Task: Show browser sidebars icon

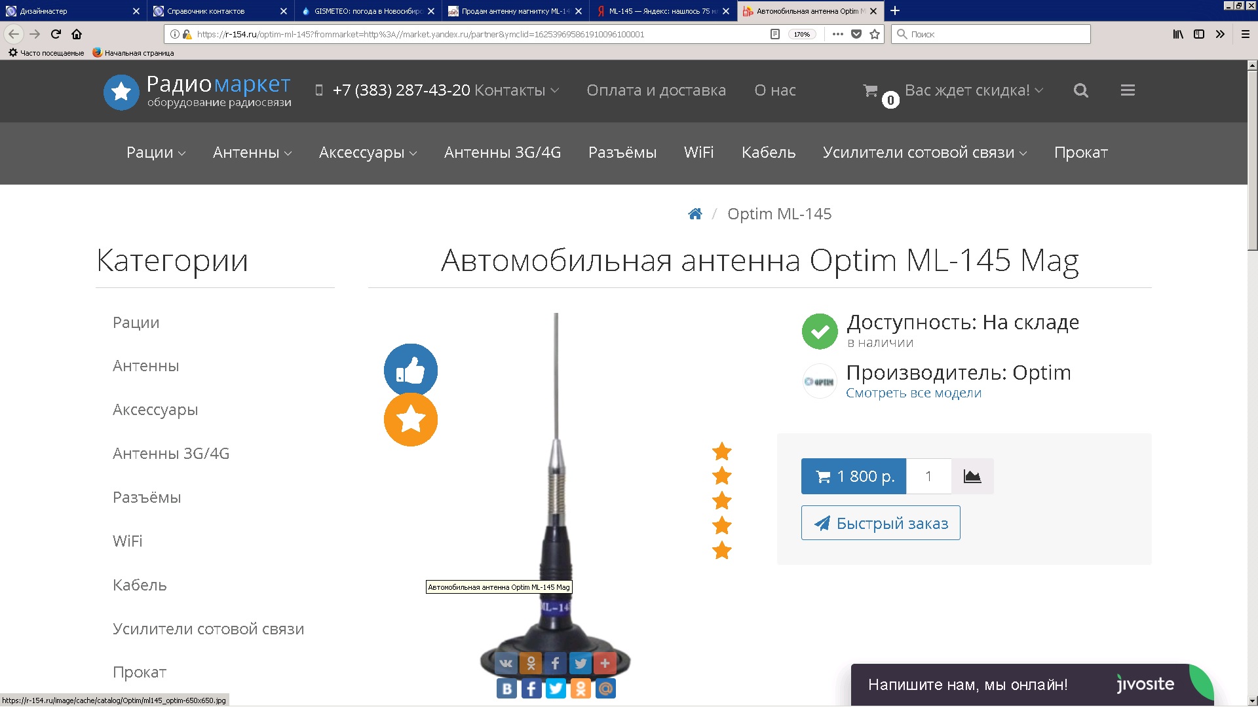Action: pos(1199,34)
